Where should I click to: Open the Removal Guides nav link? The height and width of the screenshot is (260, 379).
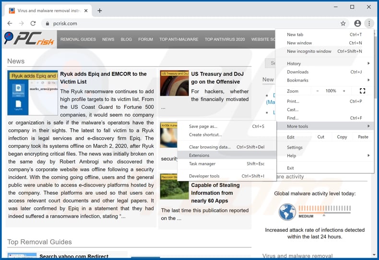coord(78,39)
